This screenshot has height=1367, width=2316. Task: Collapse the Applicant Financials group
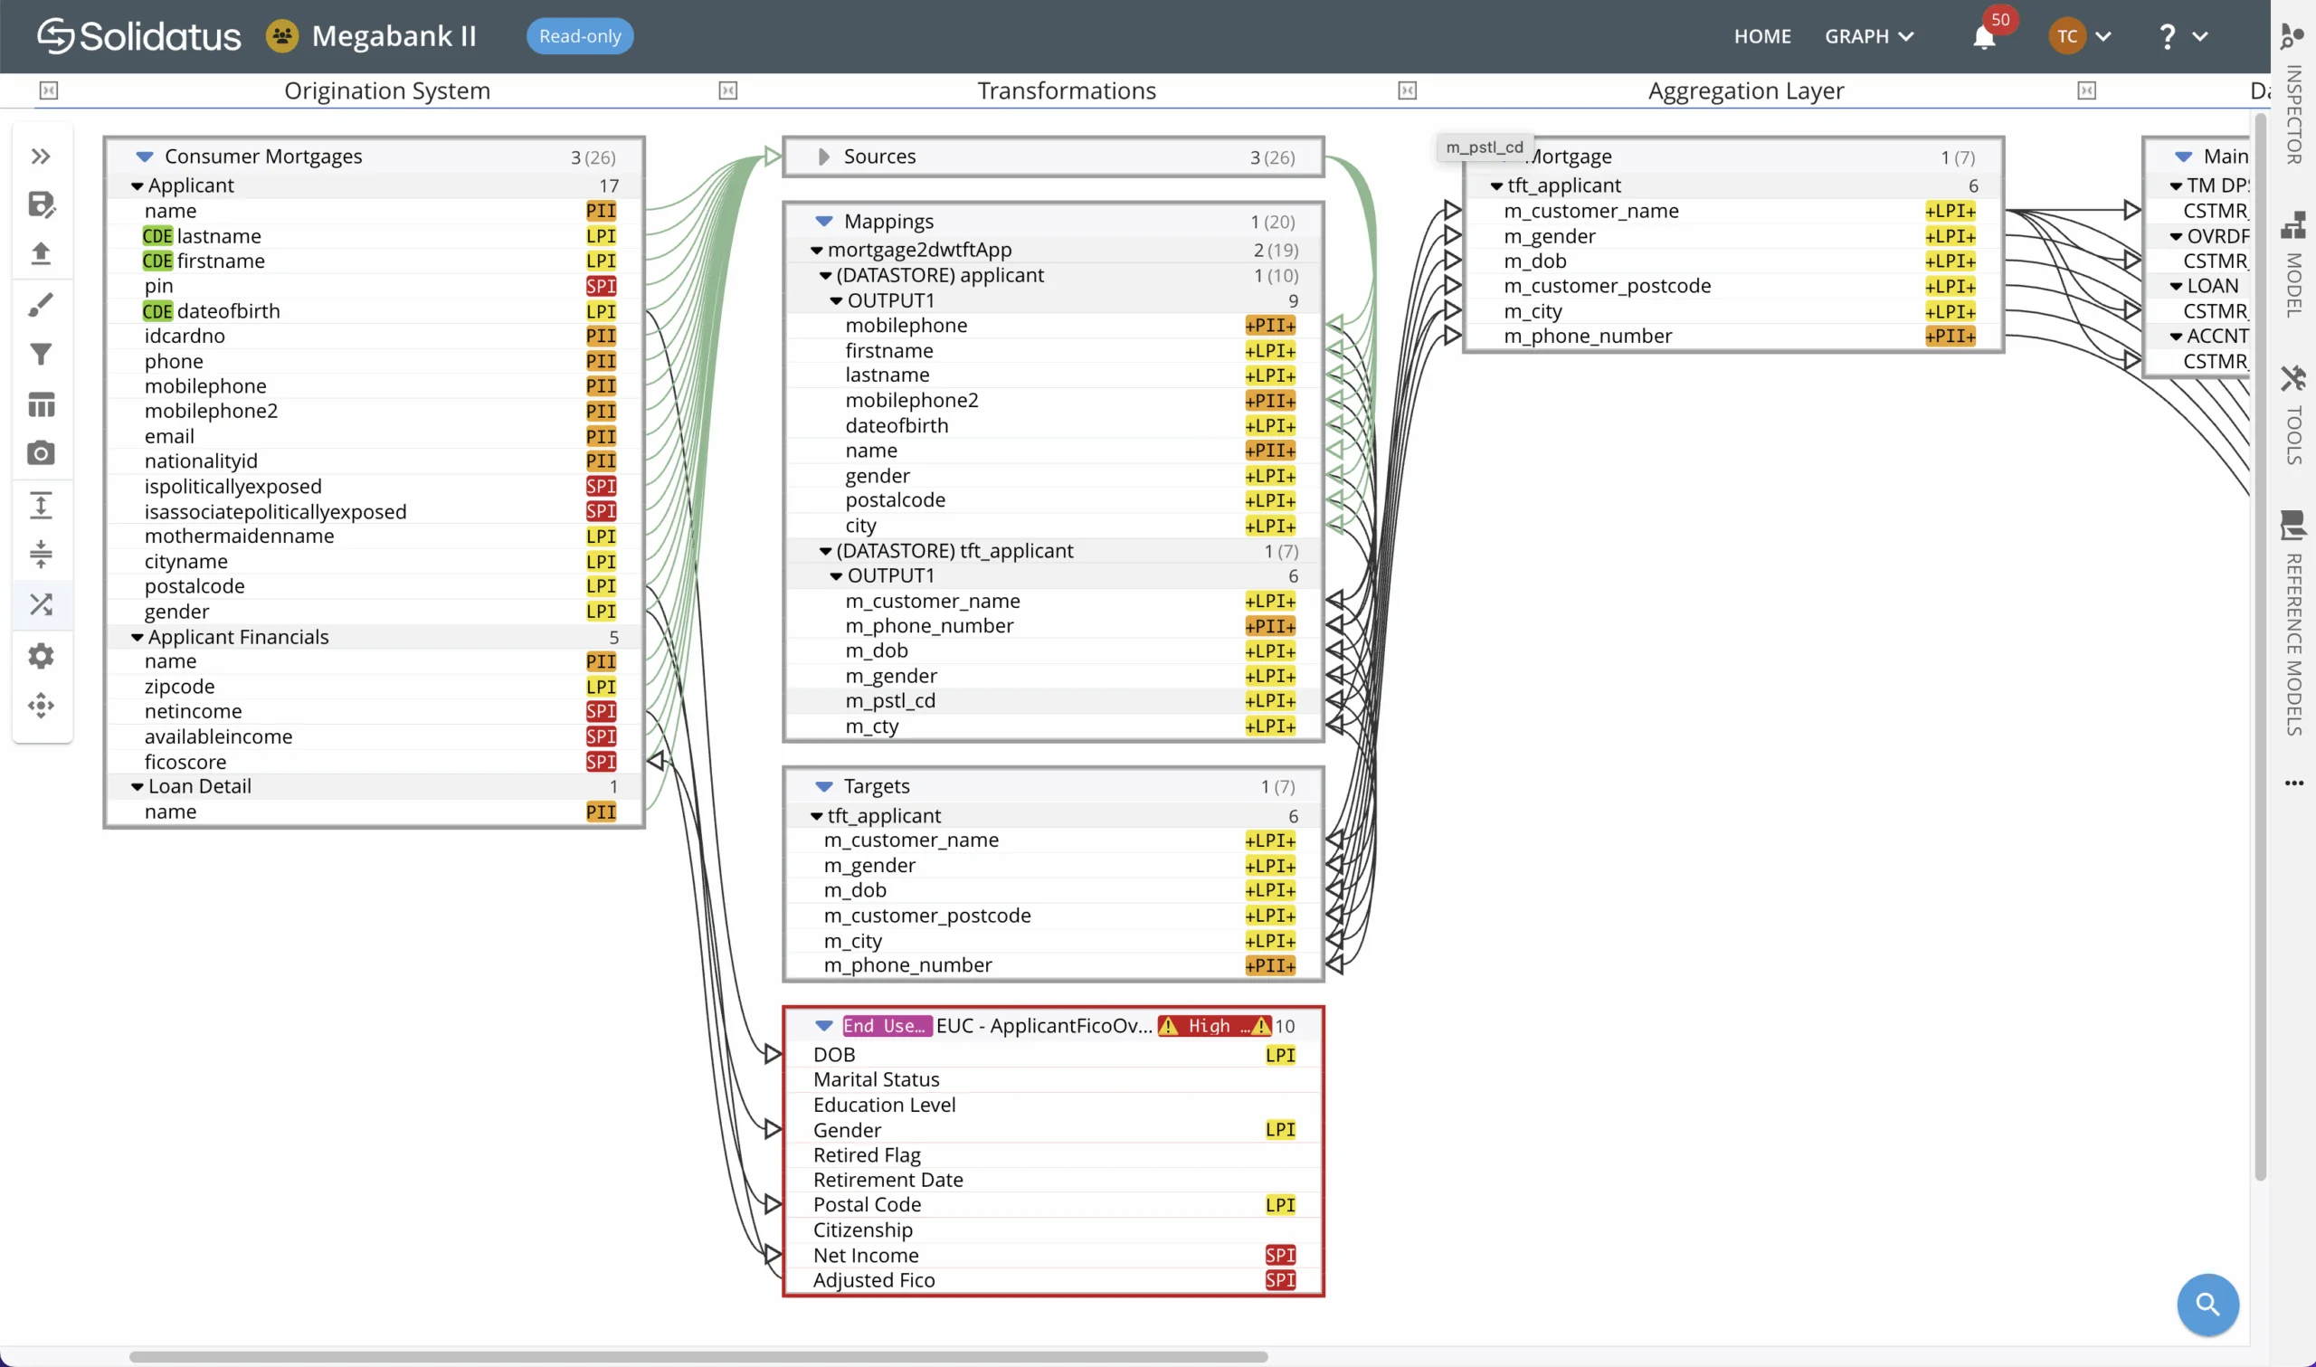tap(138, 638)
